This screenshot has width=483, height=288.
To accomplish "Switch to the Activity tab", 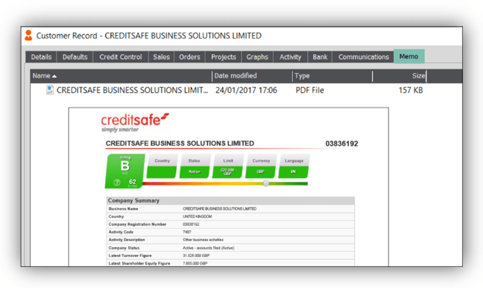I will [x=290, y=57].
